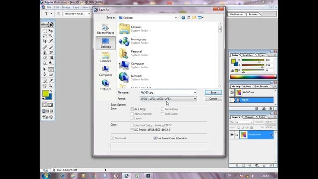Select the Lasso tool

tap(45, 36)
